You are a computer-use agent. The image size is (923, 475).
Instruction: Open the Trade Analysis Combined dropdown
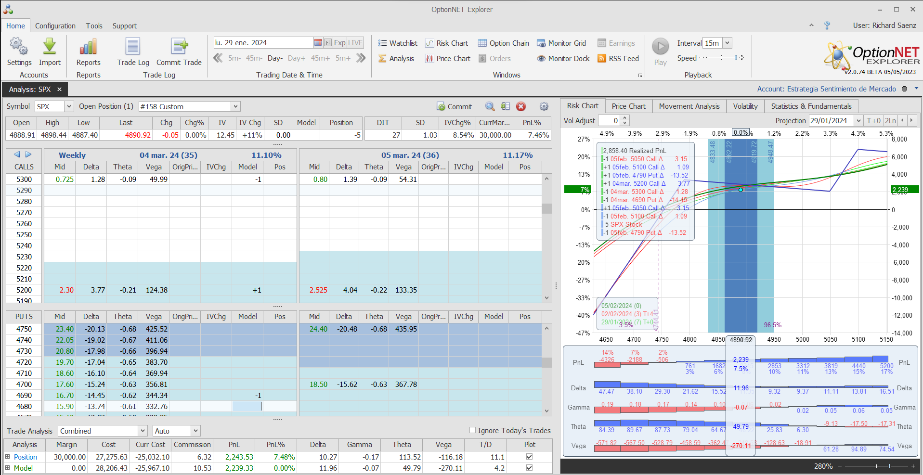143,431
